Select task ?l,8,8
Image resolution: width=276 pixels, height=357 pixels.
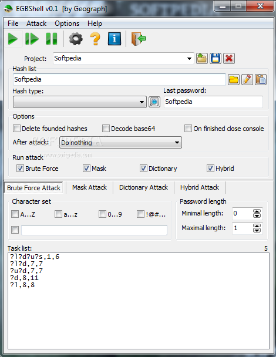coord(22,285)
